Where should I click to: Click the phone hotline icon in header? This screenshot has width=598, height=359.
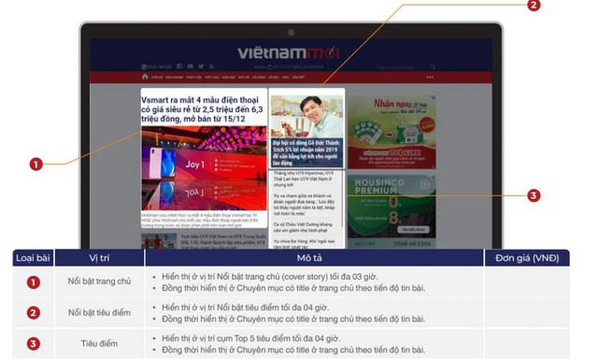144,66
